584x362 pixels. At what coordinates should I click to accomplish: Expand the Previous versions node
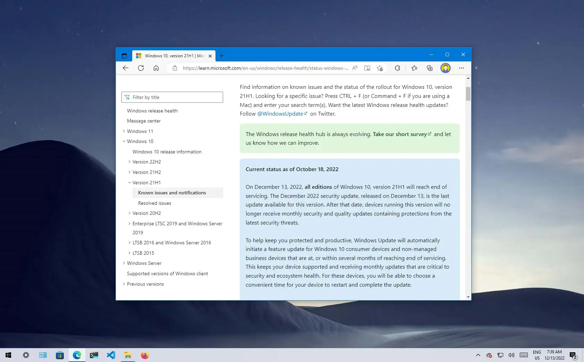[x=124, y=284]
